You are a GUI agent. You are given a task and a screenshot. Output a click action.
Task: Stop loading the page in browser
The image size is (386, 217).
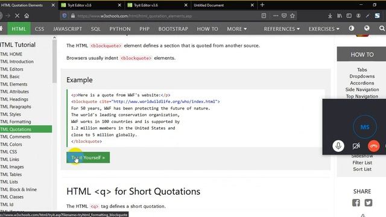click(17, 16)
